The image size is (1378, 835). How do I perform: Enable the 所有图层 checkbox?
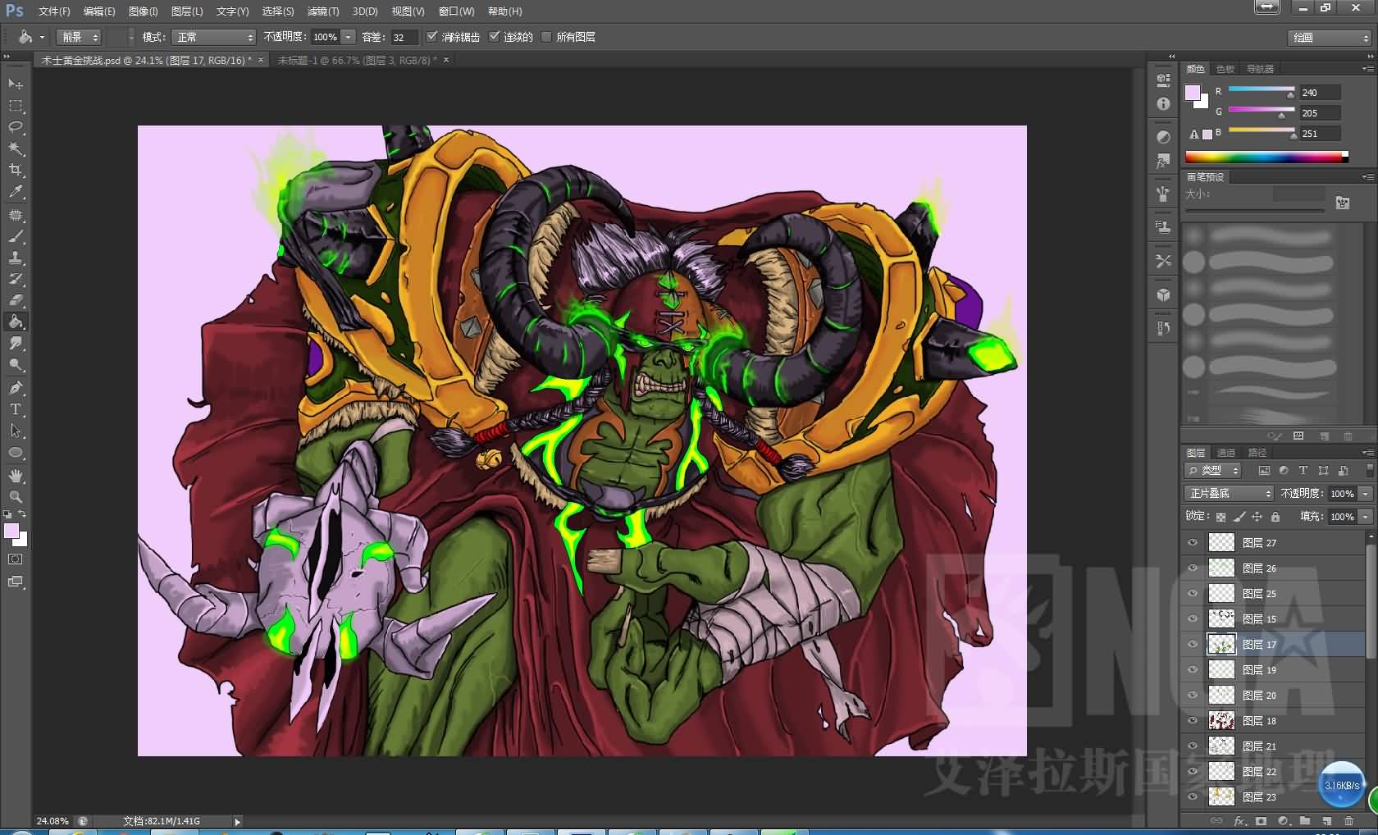(547, 37)
